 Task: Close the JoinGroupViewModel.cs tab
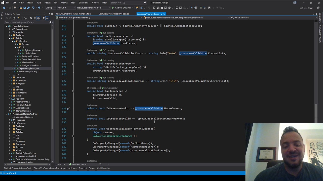(164, 14)
